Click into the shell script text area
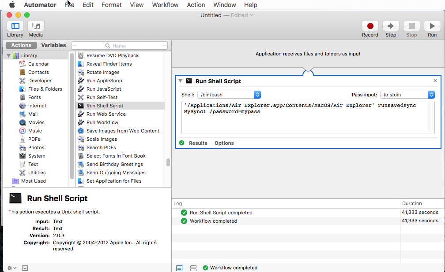445x272 pixels. [x=308, y=118]
